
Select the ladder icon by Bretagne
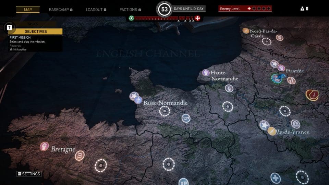80,156
